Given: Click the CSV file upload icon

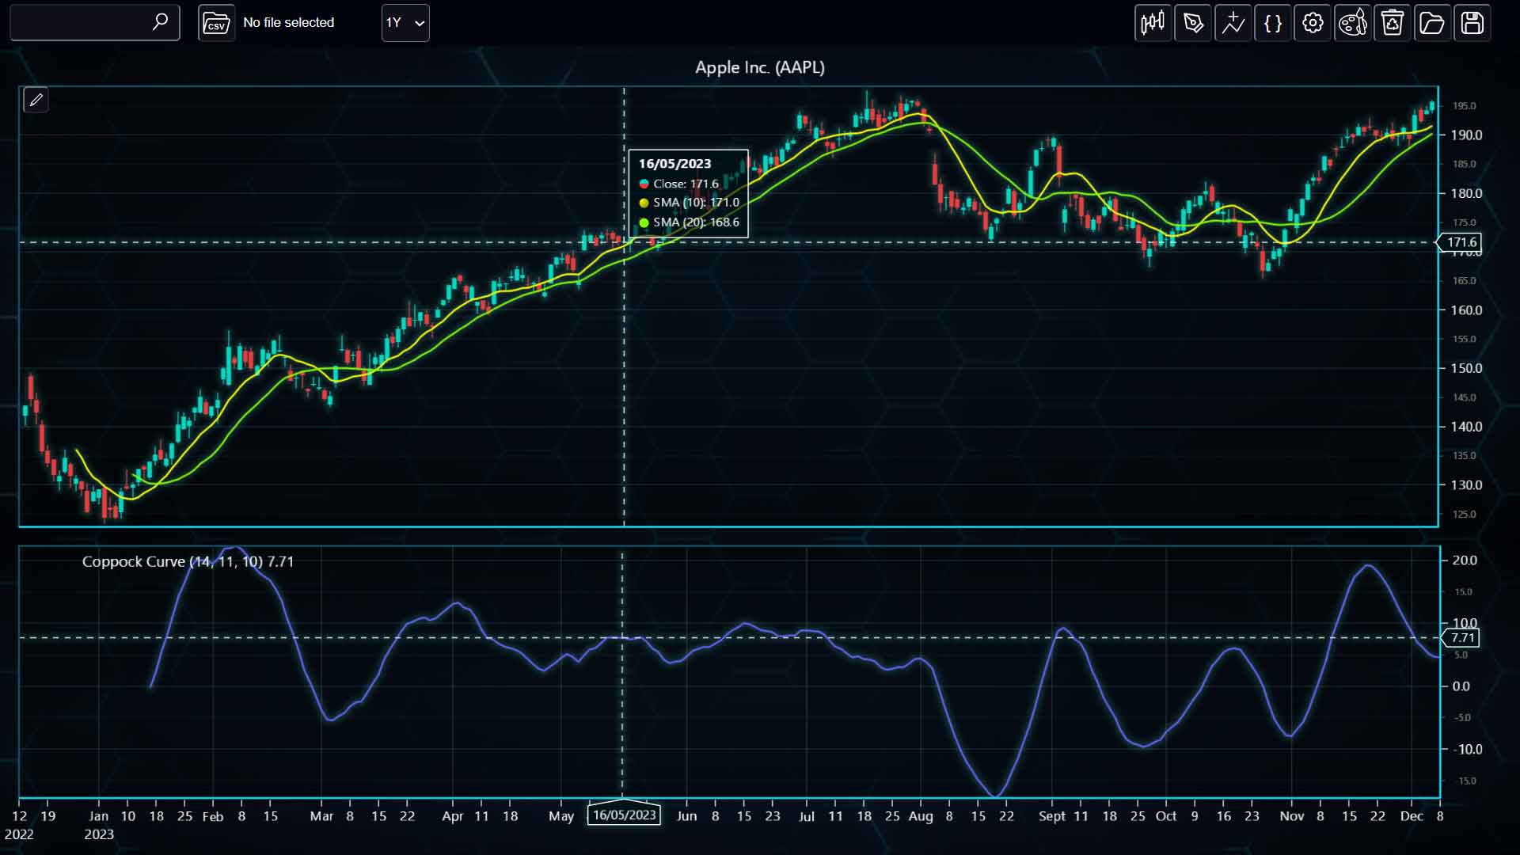Looking at the screenshot, I should (216, 23).
